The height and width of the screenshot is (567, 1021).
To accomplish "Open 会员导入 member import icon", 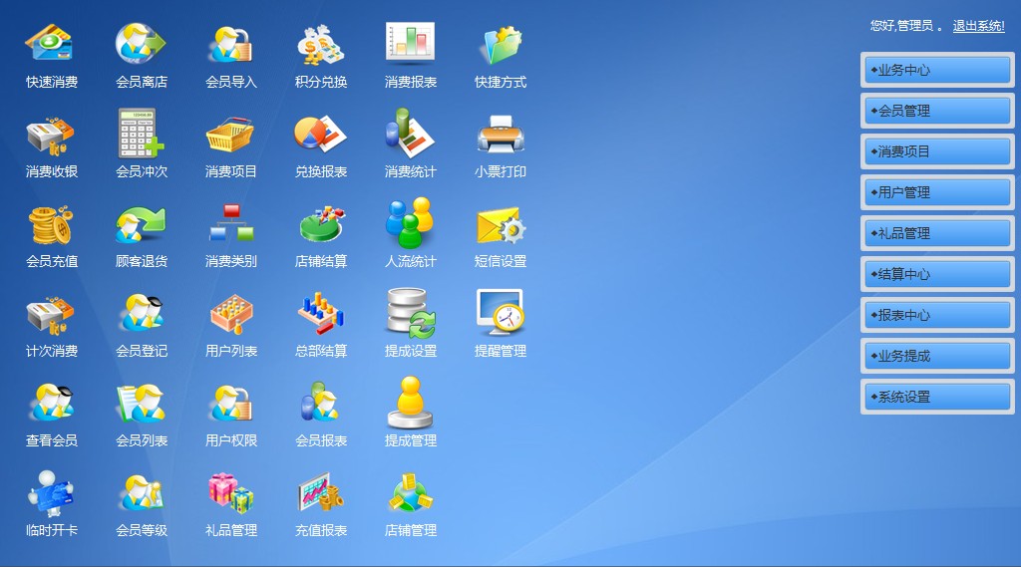I will pyautogui.click(x=230, y=44).
